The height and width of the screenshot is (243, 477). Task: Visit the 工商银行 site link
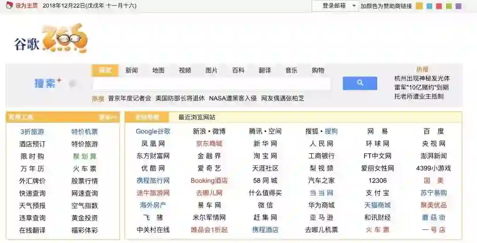[321, 156]
